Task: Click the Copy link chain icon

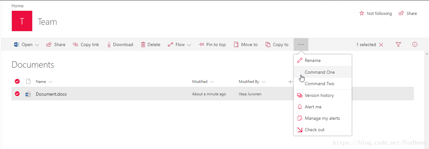Action: click(75, 44)
